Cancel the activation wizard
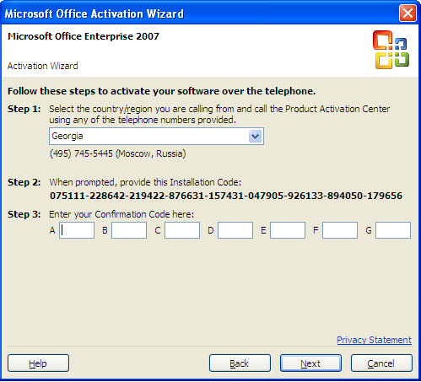Screen dimensions: 421x382 pos(381,363)
